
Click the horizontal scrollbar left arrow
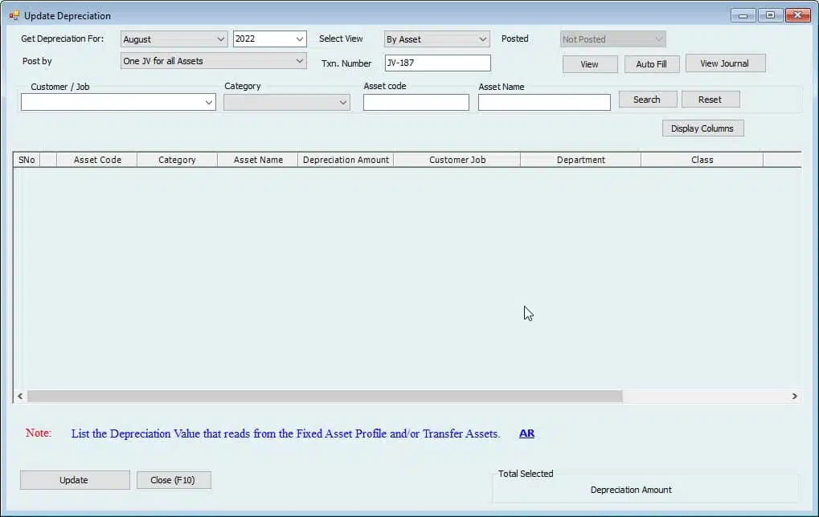(x=20, y=397)
